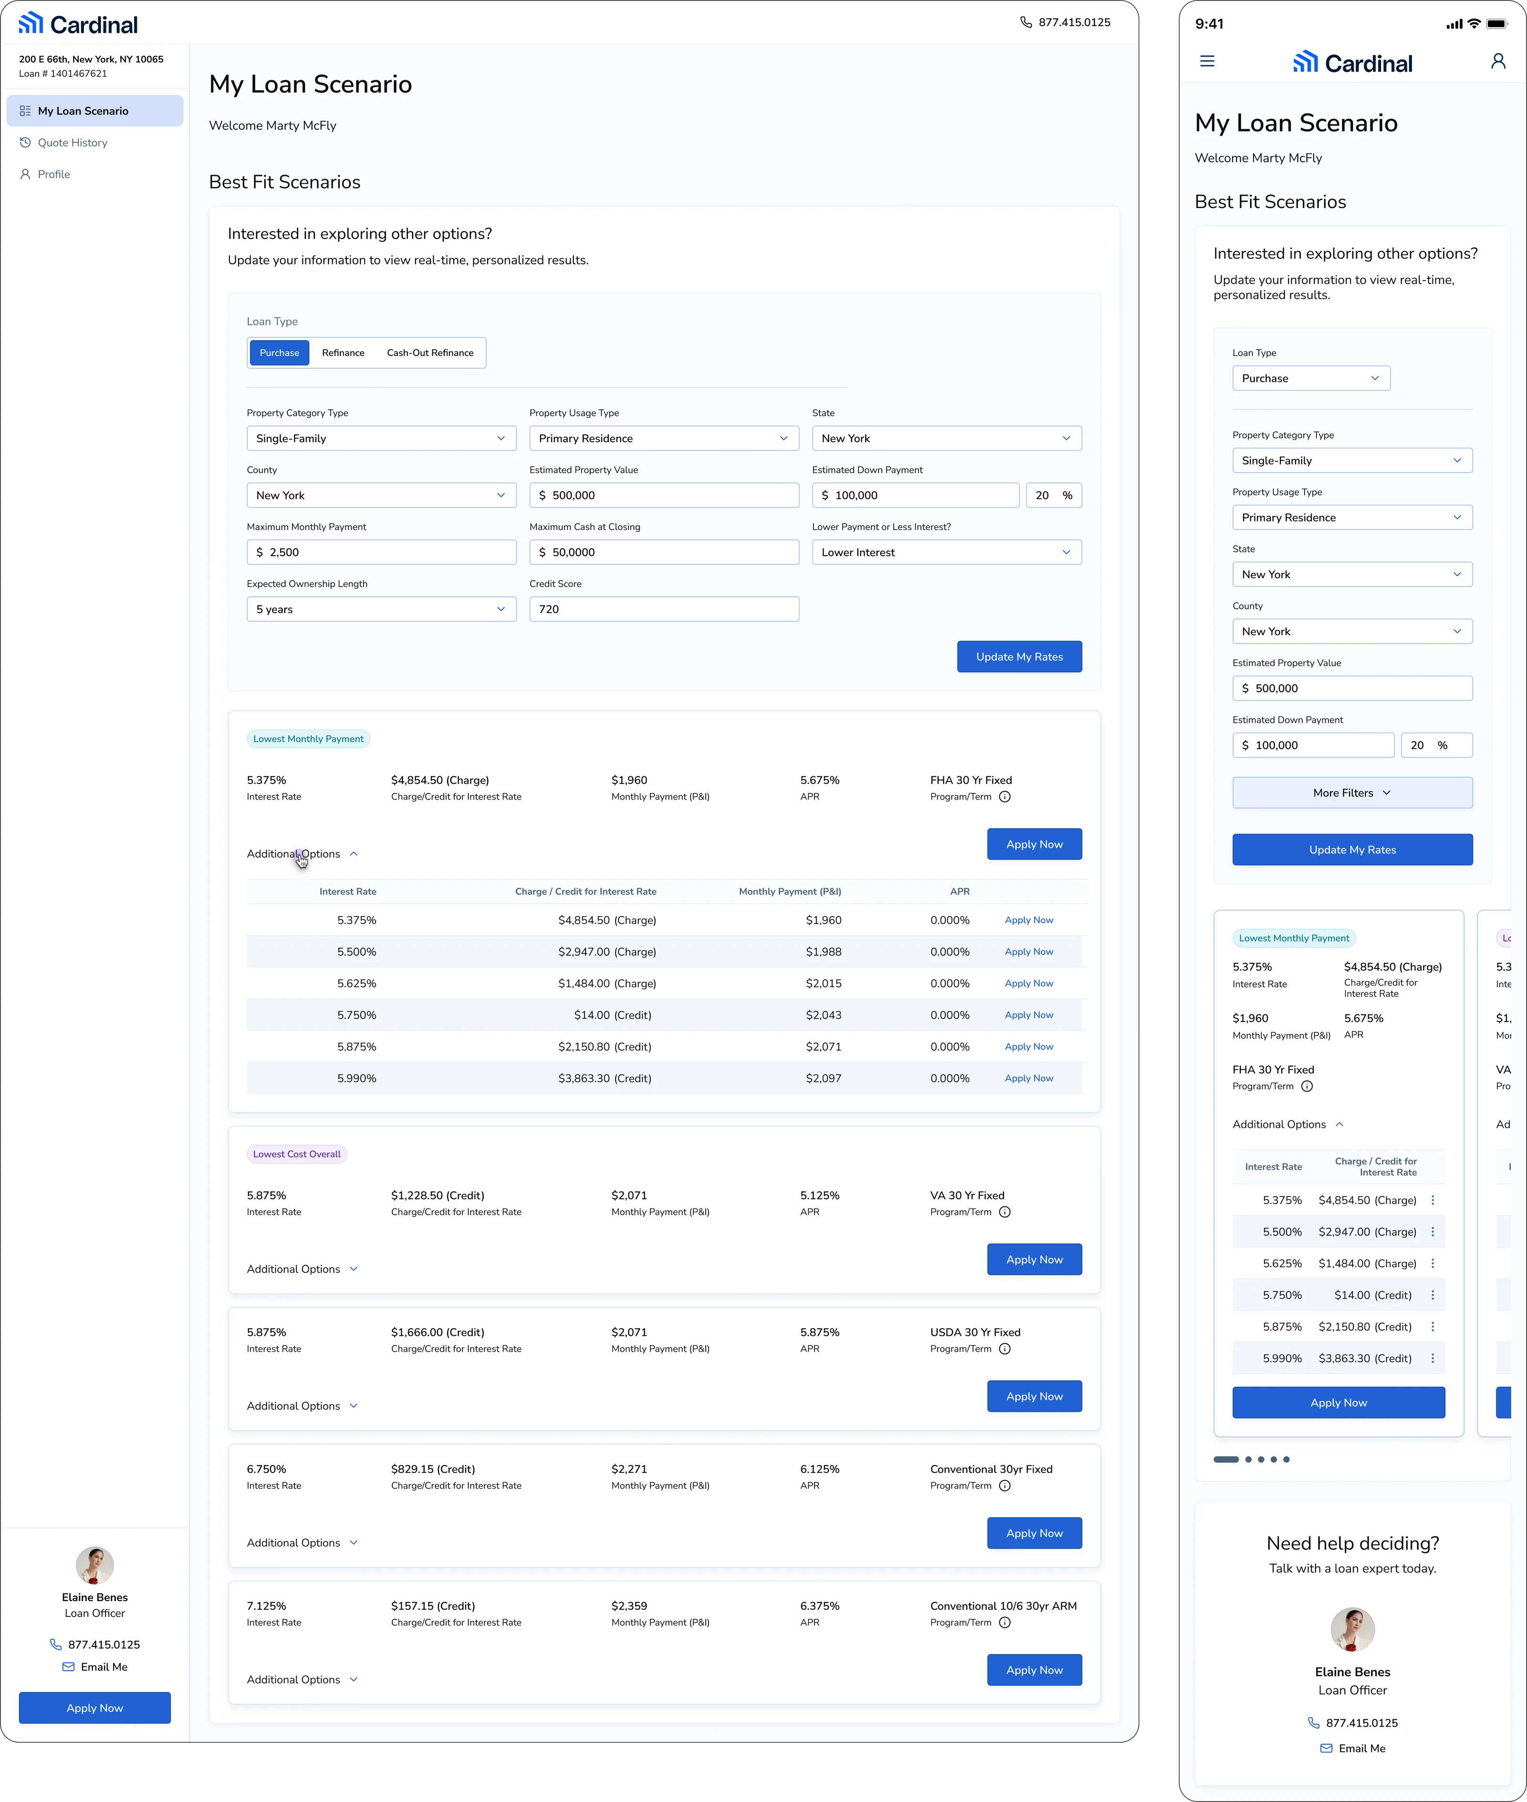Click mobile phone icon under Elaine Benes
Viewport: 1527px width, 1802px height.
tap(1313, 1723)
